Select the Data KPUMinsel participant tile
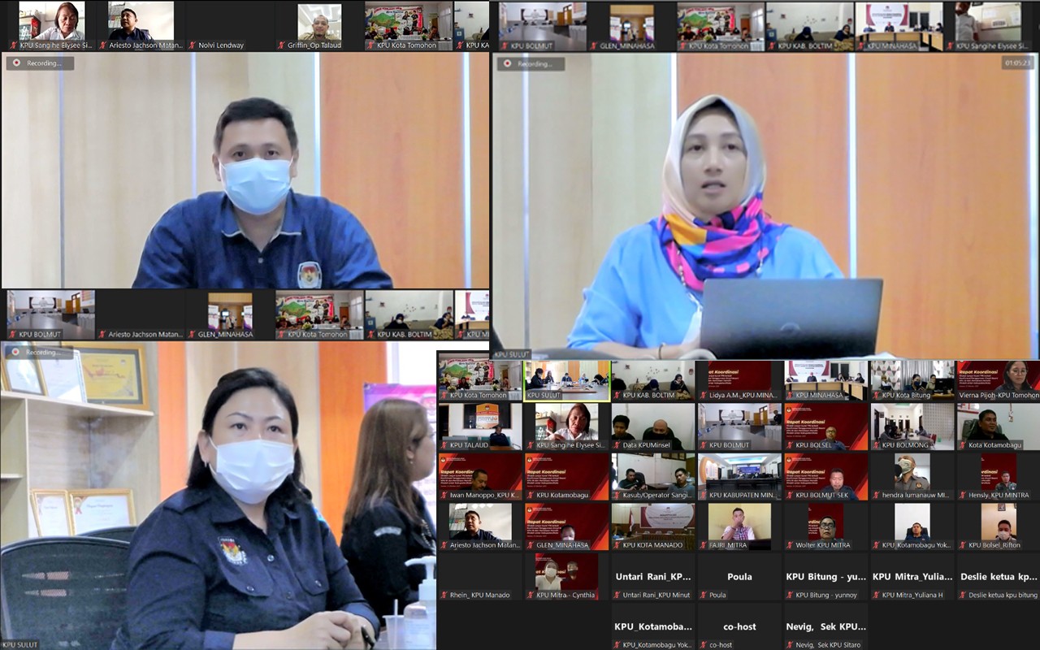Screen dimensions: 1040x650 pyautogui.click(x=653, y=425)
